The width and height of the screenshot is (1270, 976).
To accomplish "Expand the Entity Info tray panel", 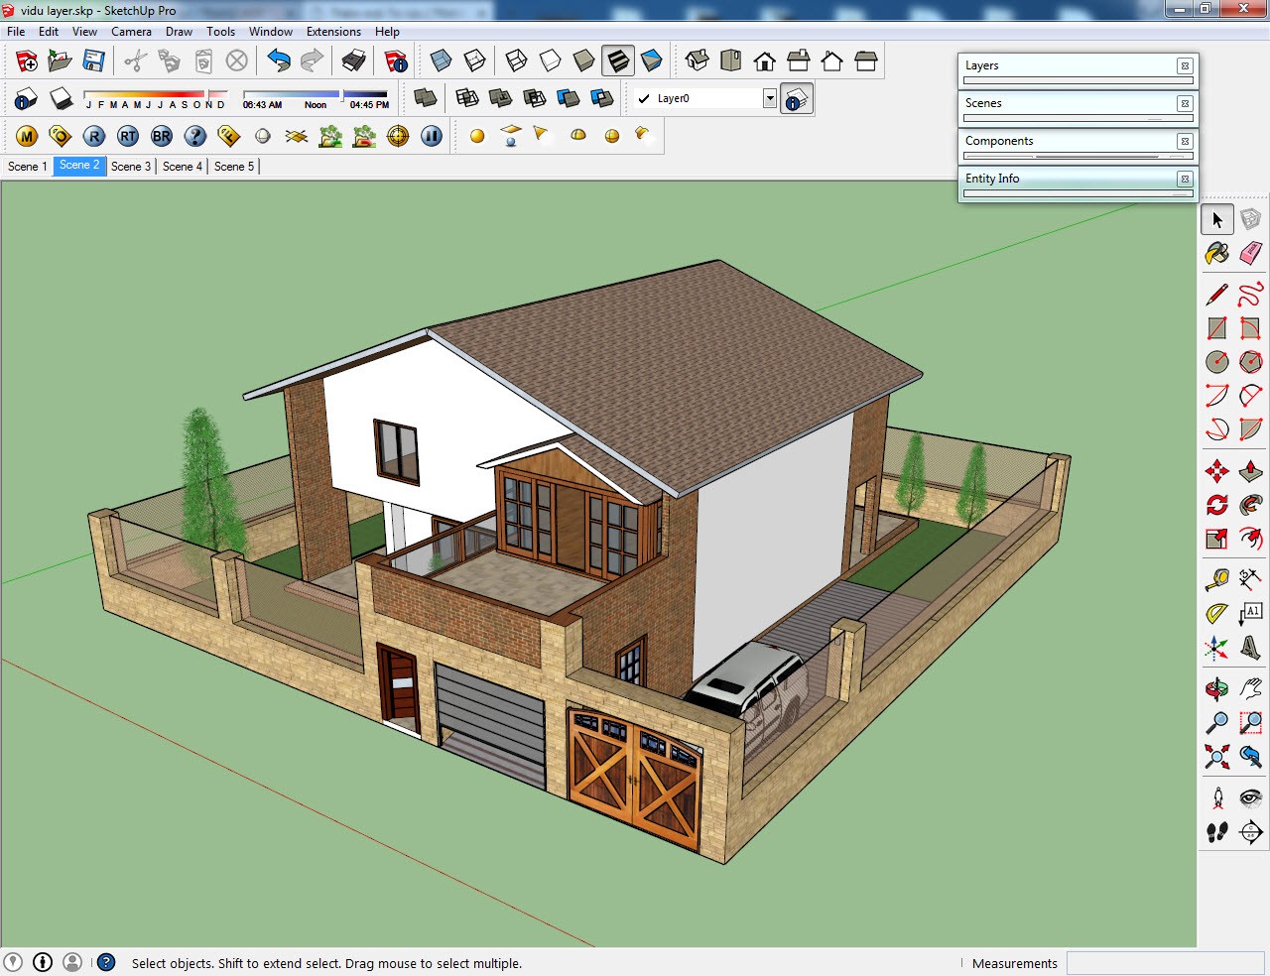I will point(1079,179).
